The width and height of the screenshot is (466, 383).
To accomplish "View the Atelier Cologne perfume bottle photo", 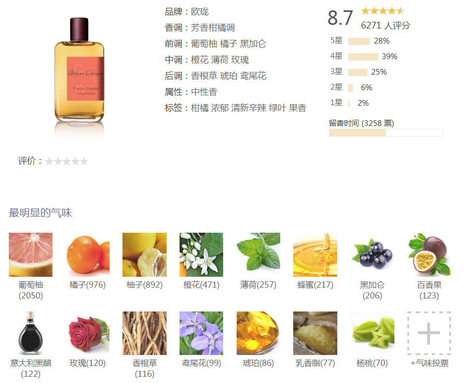I will [79, 70].
